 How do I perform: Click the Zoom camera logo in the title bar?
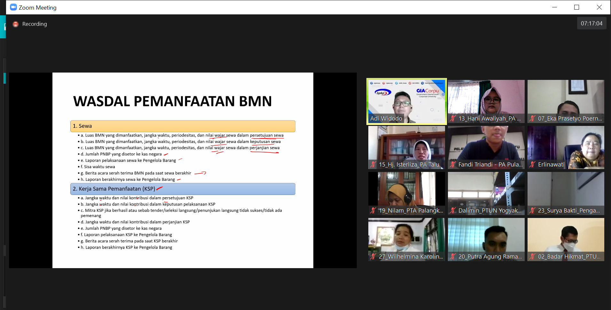click(x=13, y=7)
